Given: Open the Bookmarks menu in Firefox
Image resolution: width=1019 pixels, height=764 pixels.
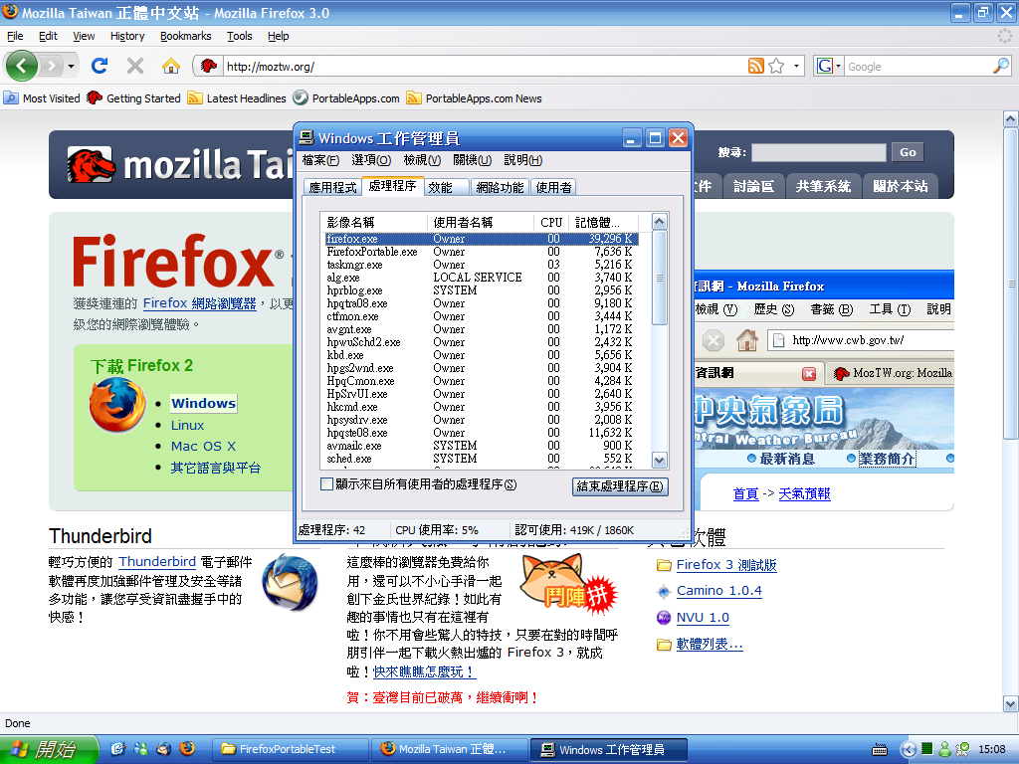Looking at the screenshot, I should (x=186, y=36).
